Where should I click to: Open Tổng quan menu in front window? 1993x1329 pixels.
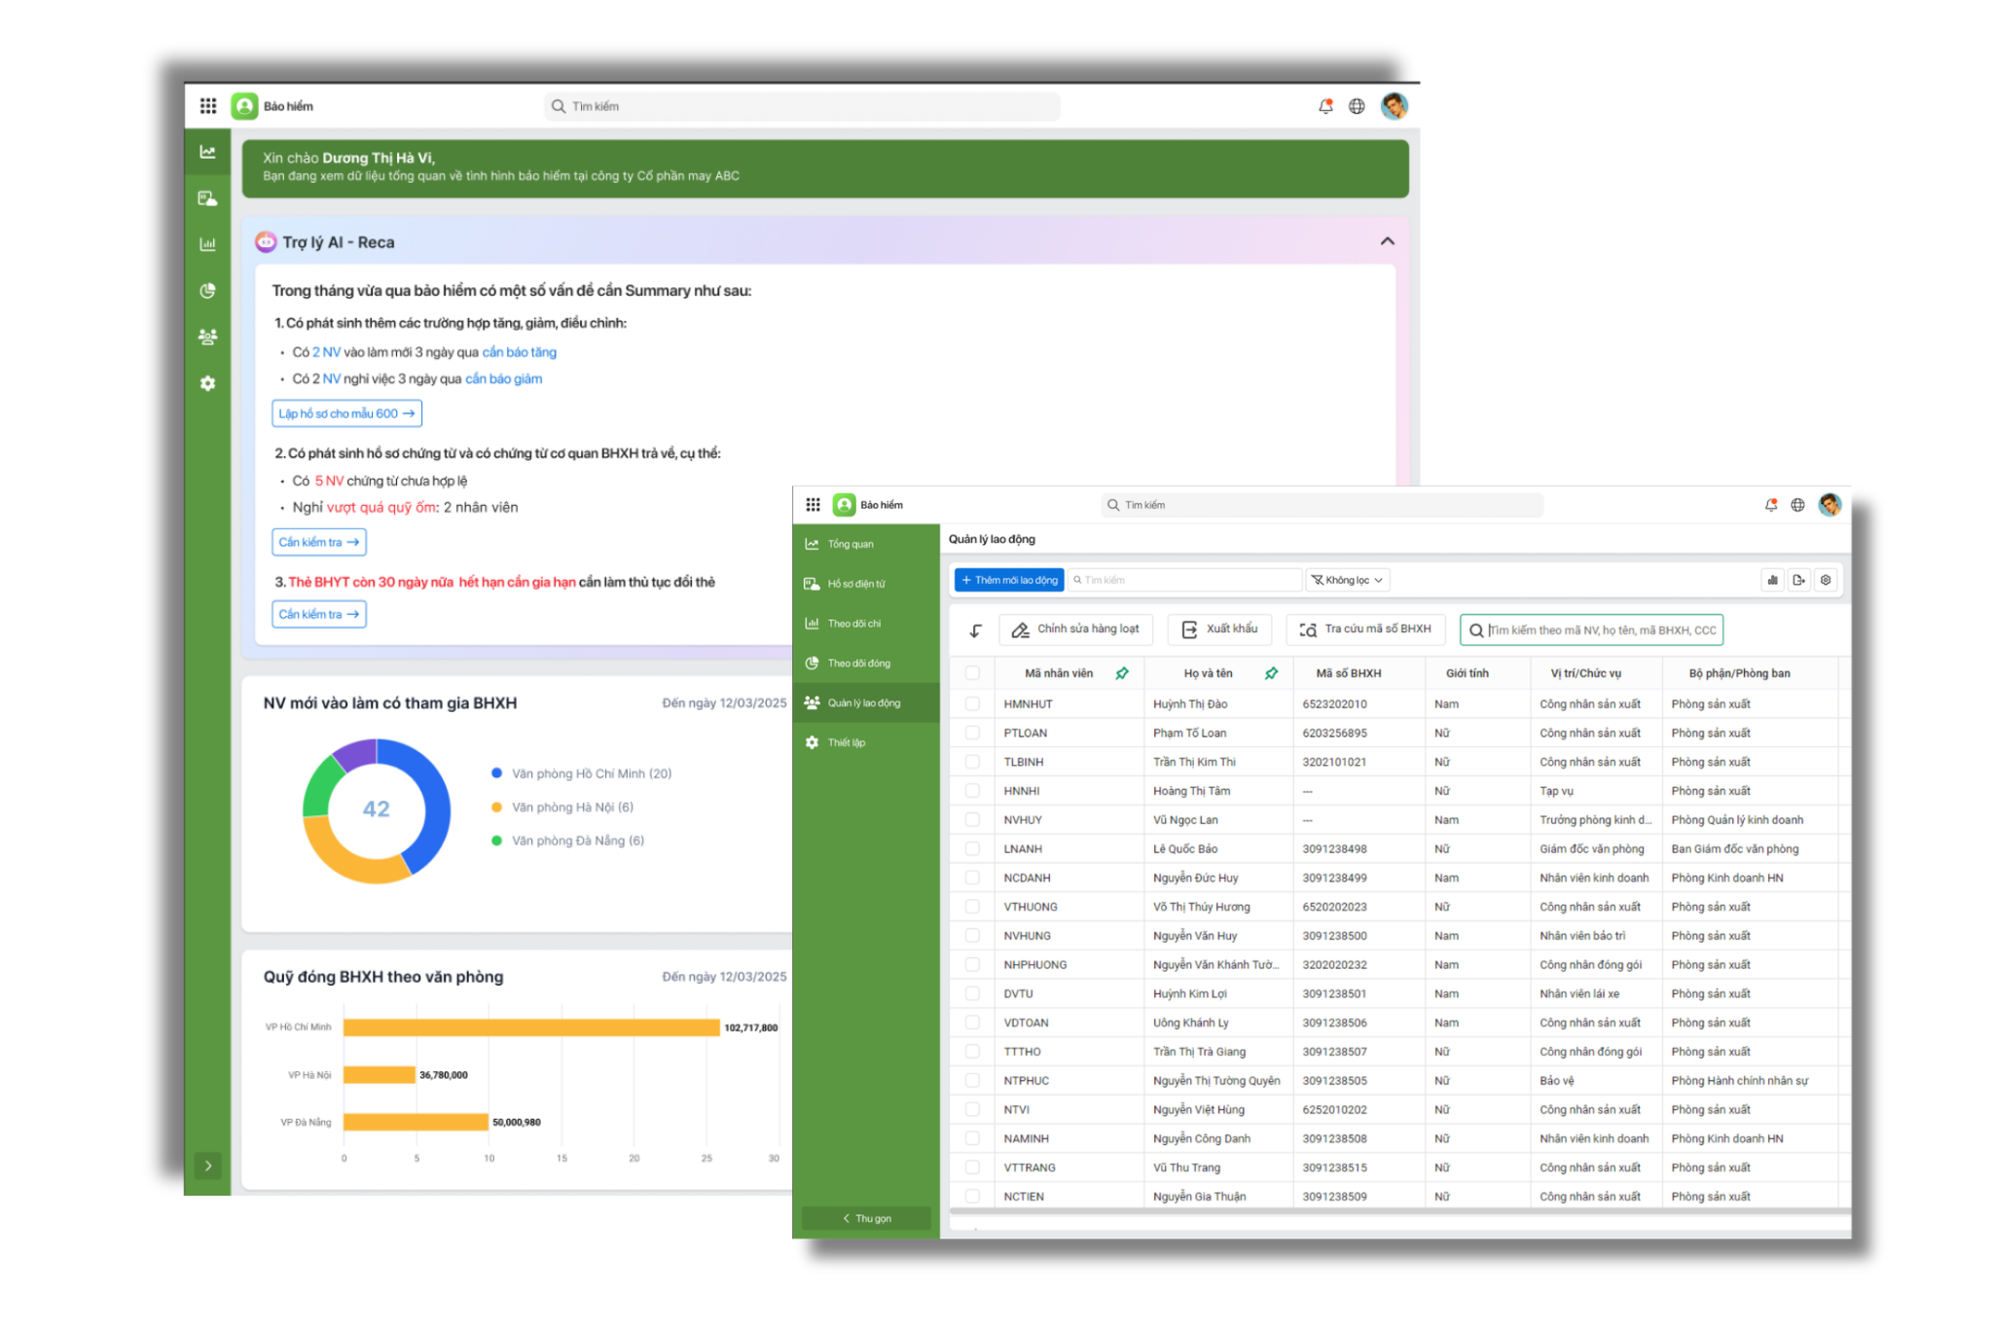click(x=866, y=544)
